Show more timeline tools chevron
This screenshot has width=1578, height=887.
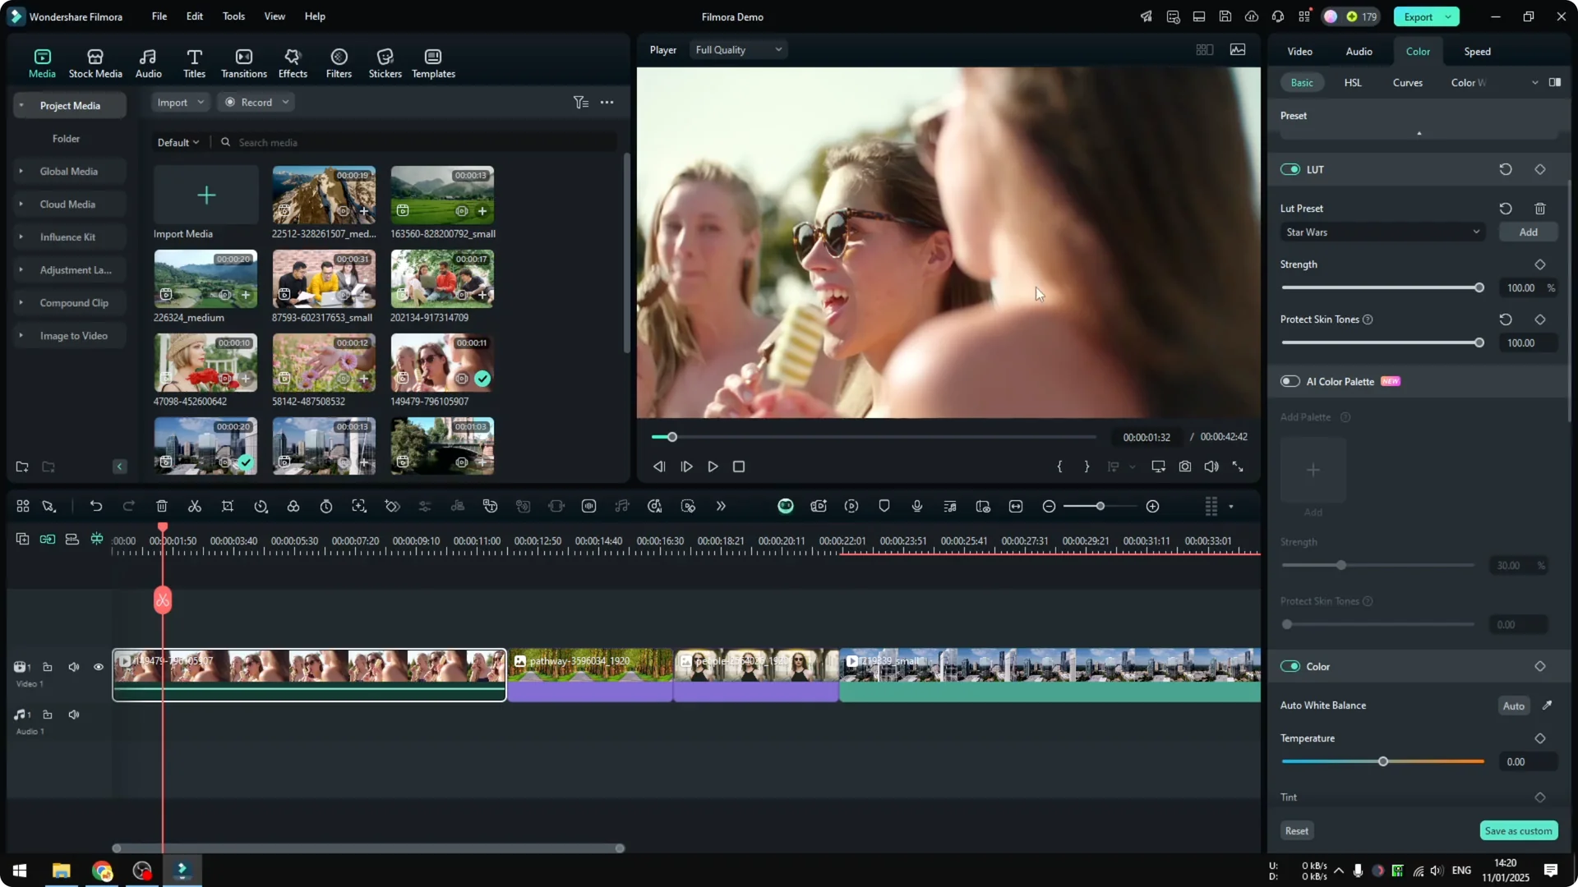click(x=721, y=507)
